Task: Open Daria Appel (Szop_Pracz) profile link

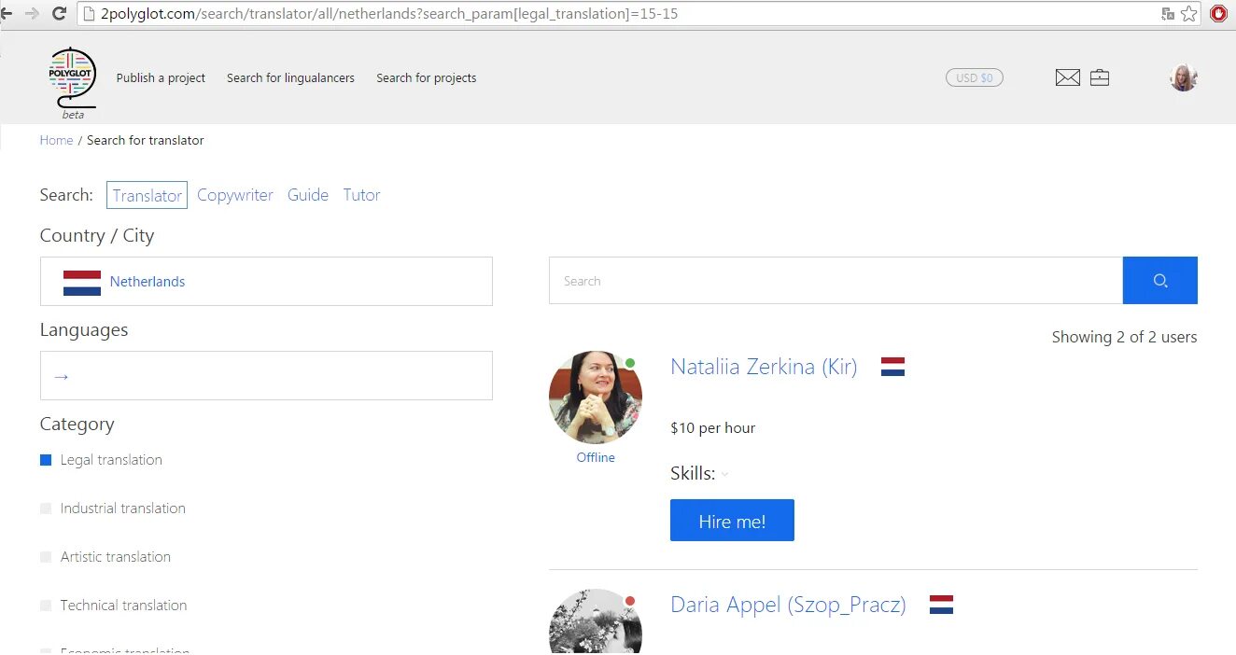Action: 788,605
